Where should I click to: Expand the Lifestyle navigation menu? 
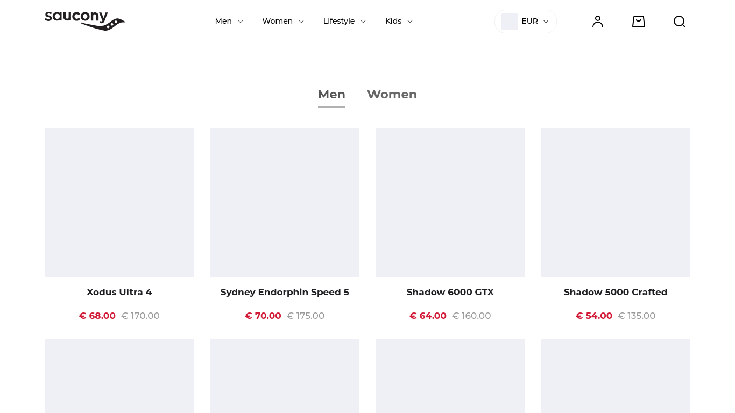344,21
